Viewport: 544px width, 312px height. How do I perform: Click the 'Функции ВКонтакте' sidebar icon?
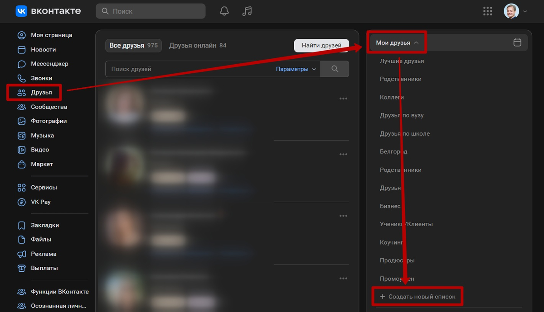tap(21, 292)
